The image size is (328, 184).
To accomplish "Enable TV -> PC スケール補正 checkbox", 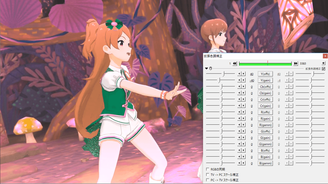I will coord(207,175).
